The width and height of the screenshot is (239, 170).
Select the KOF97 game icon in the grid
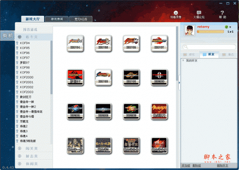click(x=159, y=43)
